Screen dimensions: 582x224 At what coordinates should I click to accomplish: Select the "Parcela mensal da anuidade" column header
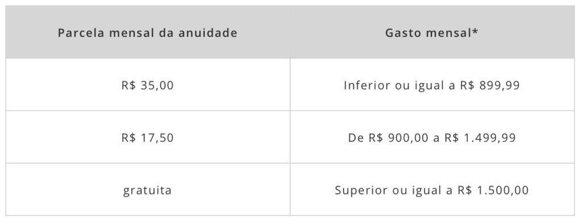point(148,32)
